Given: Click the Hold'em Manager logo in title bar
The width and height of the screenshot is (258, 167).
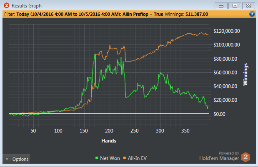Looking at the screenshot, I should click(x=6, y=5).
